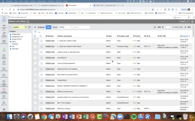Image resolution: width=195 pixels, height=121 pixels.
Task: Click the Logout button
Action: (x=183, y=21)
